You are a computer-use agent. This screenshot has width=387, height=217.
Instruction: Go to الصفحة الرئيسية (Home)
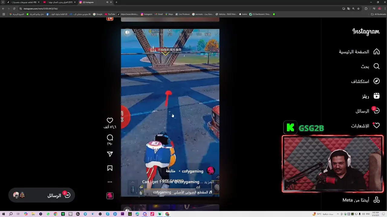pyautogui.click(x=359, y=52)
